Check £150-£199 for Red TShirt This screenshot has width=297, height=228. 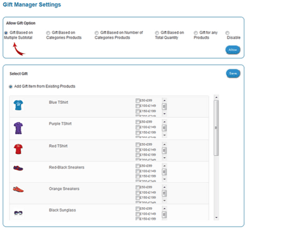138,155
